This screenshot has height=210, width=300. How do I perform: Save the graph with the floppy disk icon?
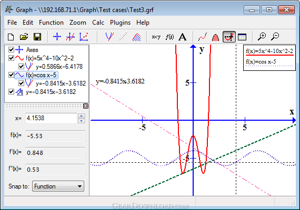point(37,37)
